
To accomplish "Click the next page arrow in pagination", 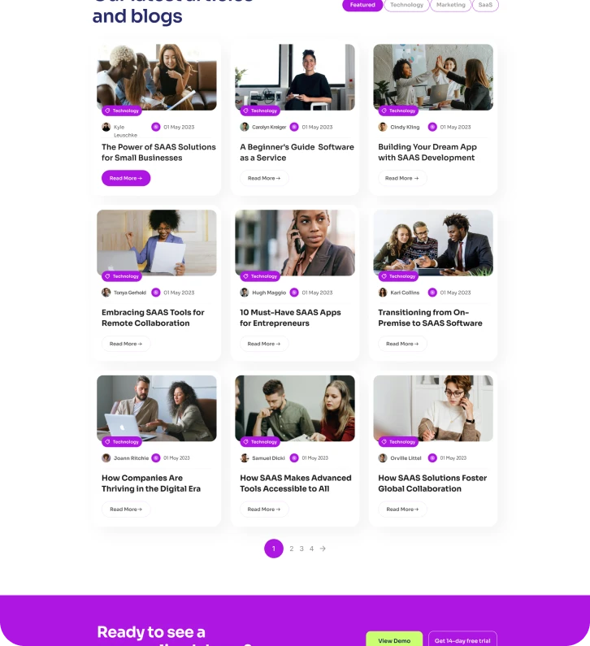I will click(x=323, y=548).
